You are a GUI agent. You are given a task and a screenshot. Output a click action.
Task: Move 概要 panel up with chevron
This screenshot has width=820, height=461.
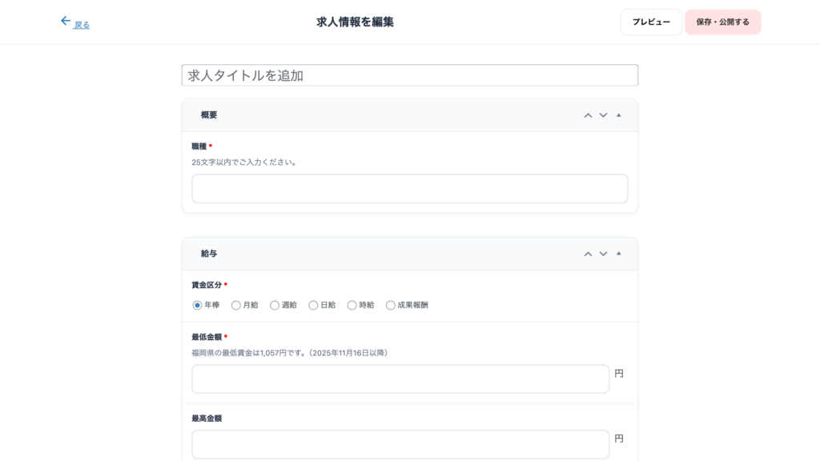click(x=588, y=115)
